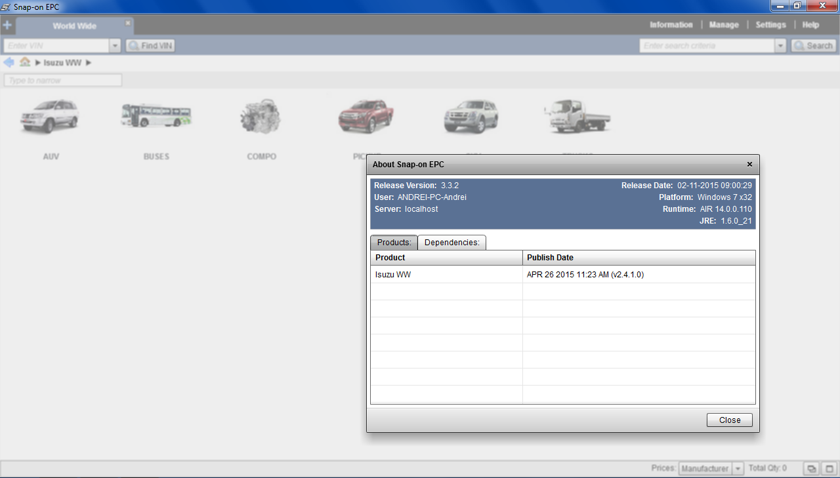Open the COMPO engine category
Screen dimensions: 840x478
[262, 129]
